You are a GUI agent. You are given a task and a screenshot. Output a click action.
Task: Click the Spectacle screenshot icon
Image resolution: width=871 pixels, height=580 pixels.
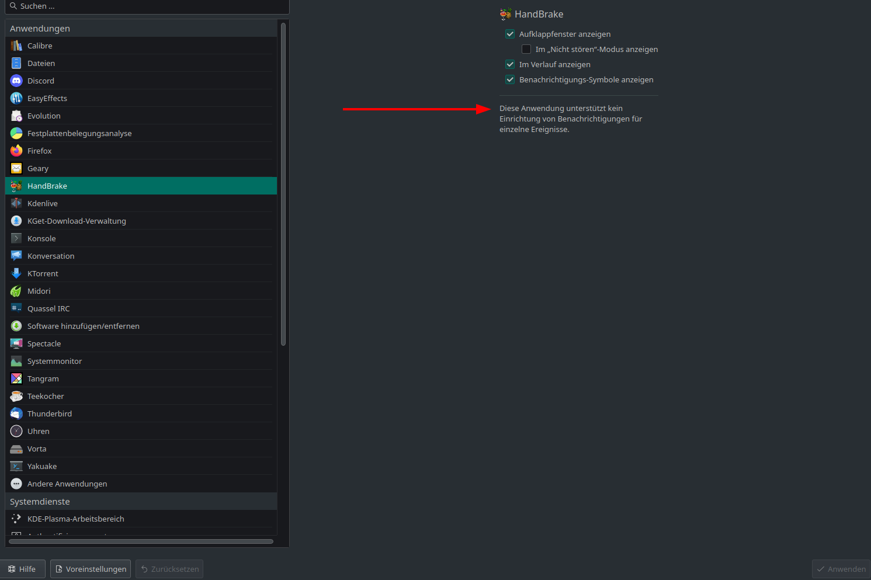pyautogui.click(x=16, y=343)
